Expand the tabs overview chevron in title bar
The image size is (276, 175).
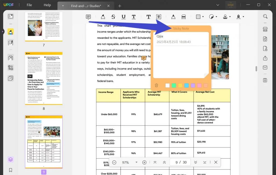(218, 5)
